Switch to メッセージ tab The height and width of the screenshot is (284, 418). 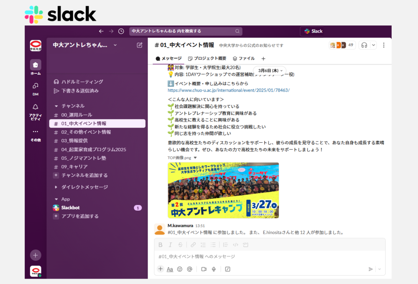(x=169, y=58)
